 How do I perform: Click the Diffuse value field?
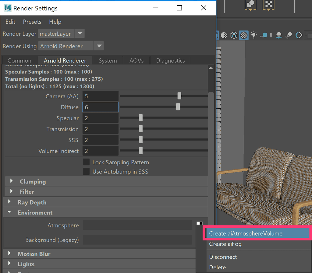101,107
